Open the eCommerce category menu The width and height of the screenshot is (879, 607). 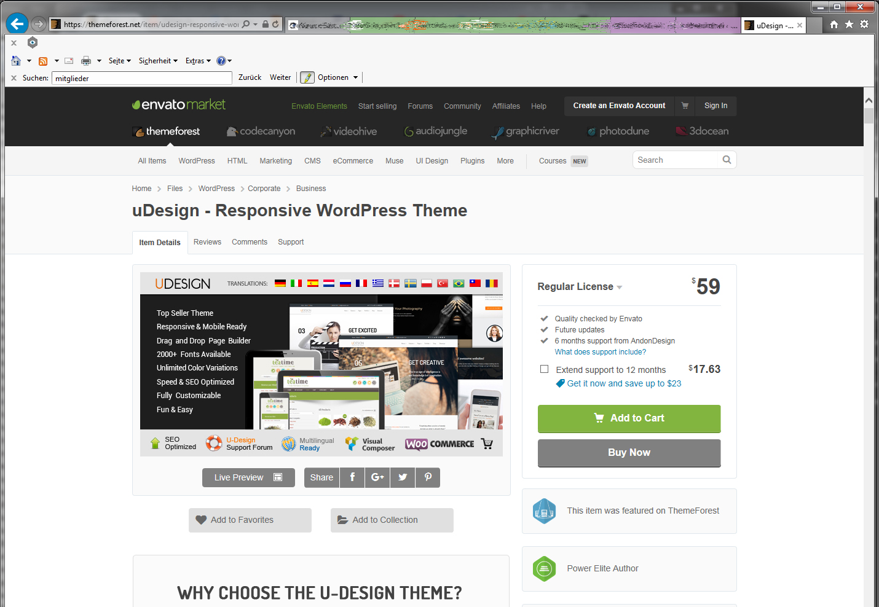pyautogui.click(x=353, y=161)
